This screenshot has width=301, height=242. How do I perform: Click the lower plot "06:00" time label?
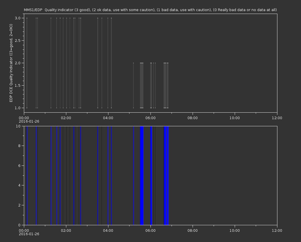pyautogui.click(x=150, y=231)
